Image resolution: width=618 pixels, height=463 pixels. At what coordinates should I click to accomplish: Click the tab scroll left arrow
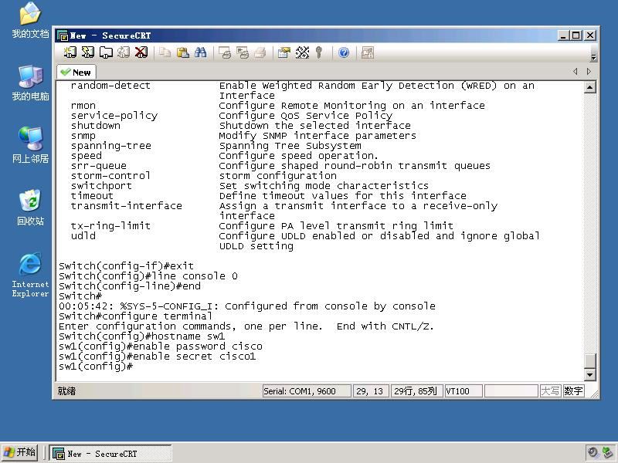pyautogui.click(x=575, y=71)
